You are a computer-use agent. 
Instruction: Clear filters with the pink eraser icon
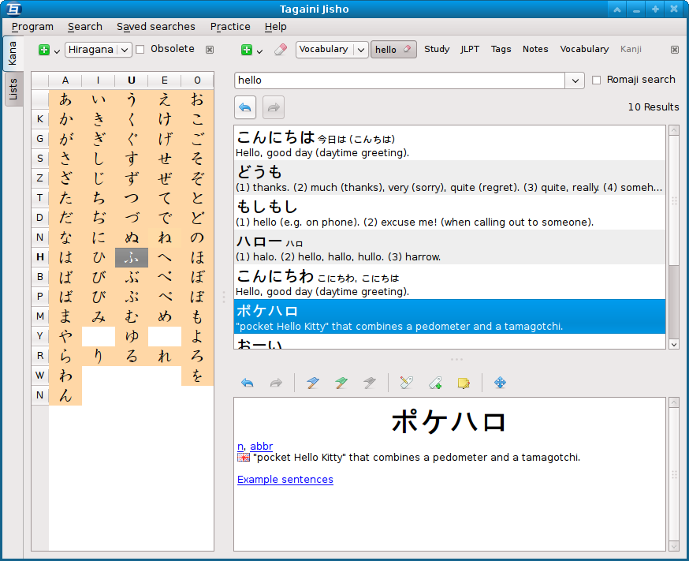tap(280, 49)
